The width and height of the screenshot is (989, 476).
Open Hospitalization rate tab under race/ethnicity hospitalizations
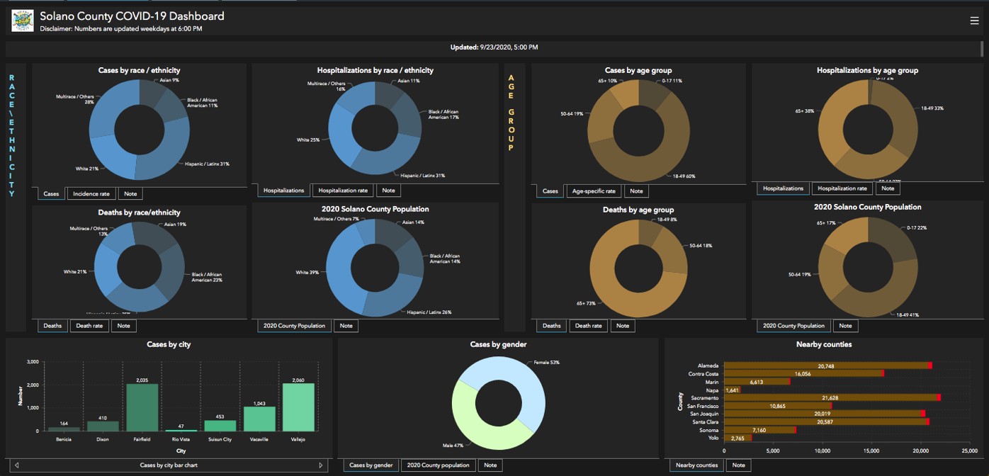(x=343, y=191)
